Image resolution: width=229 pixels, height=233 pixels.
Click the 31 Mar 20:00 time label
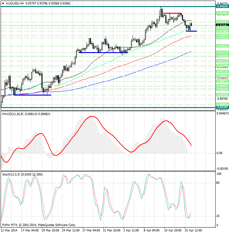pos(112,230)
